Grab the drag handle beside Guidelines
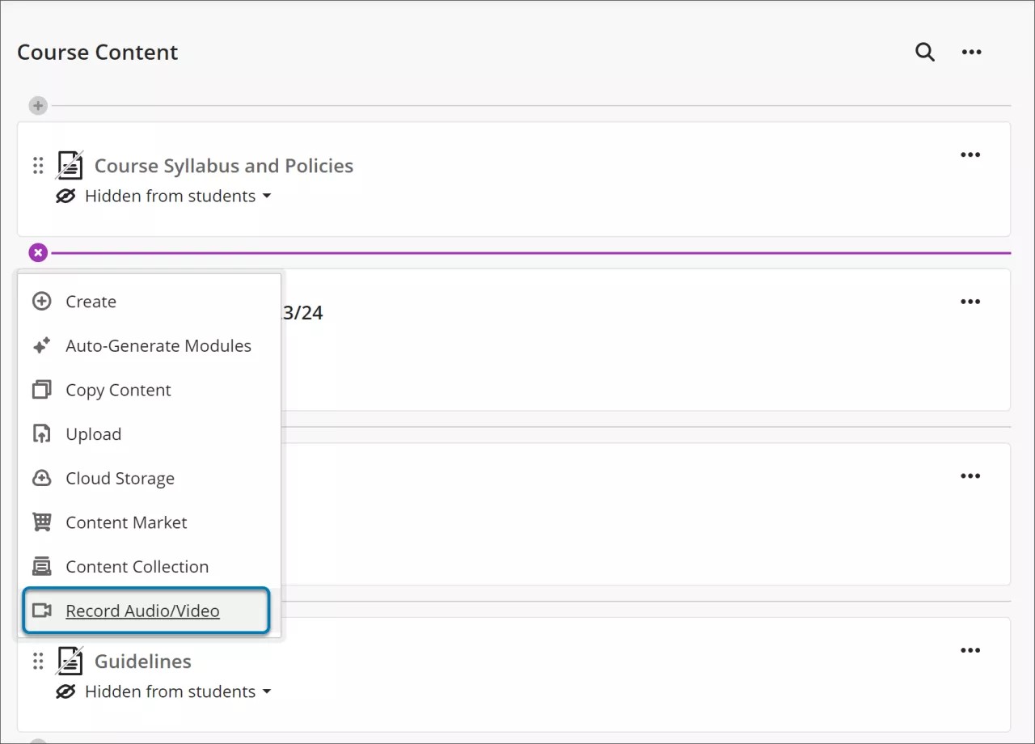 (37, 661)
